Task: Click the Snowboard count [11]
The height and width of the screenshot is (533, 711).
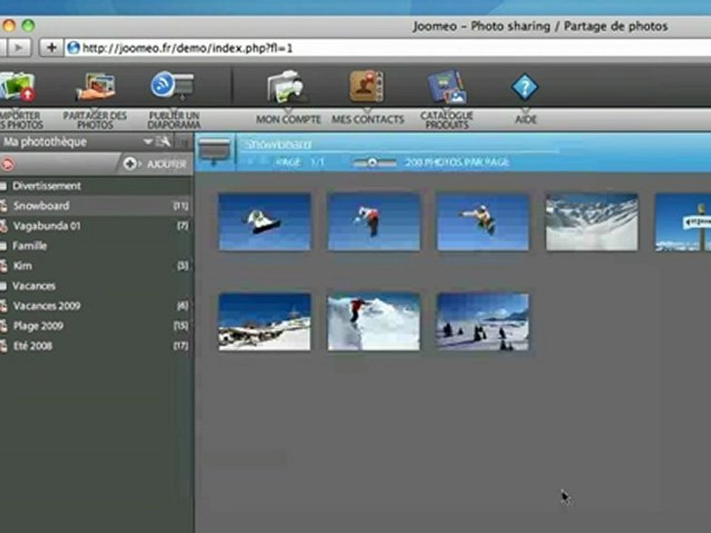Action: pyautogui.click(x=181, y=206)
